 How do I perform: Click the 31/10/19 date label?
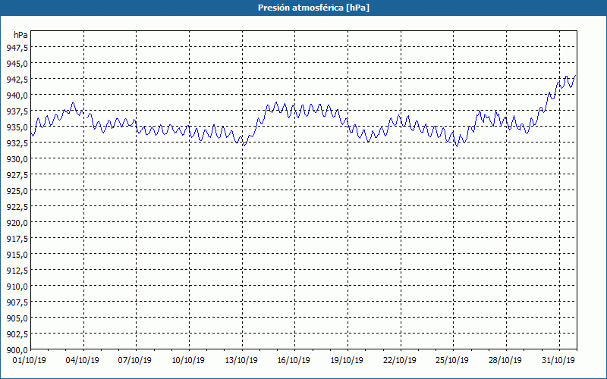pos(558,360)
